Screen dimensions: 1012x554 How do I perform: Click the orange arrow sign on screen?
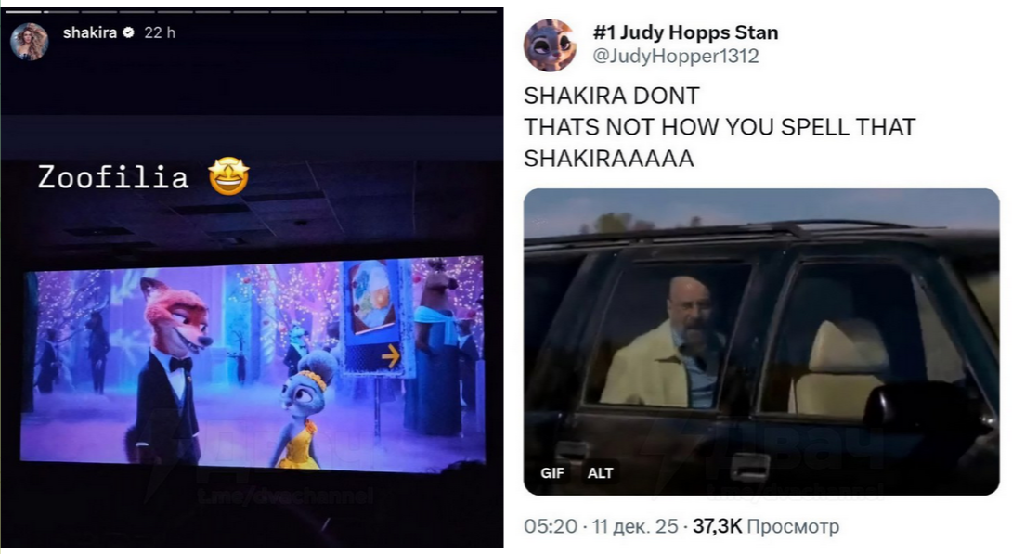(391, 355)
